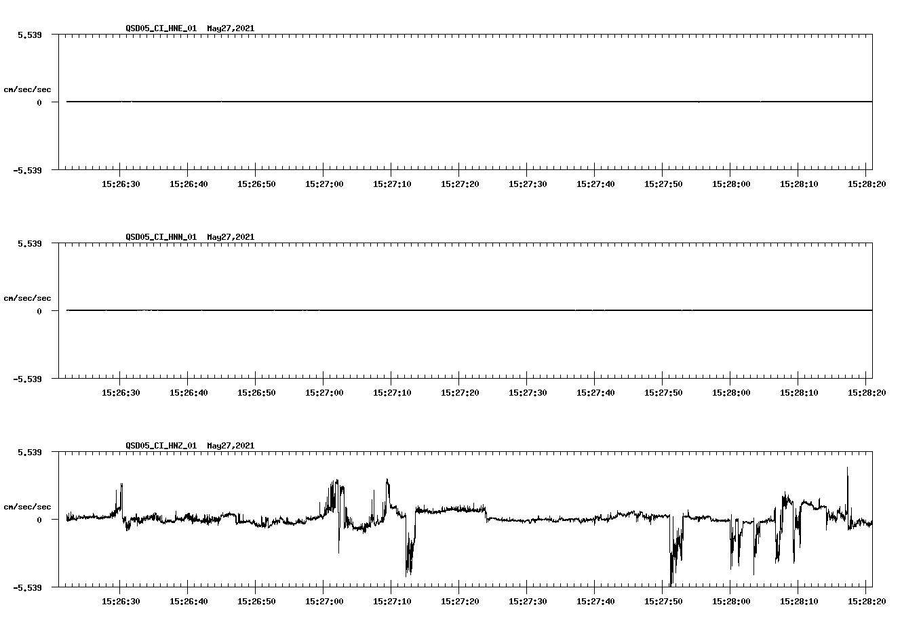The image size is (921, 626).
Task: Click the deep dip near 15:27:12 on HNZ
Action: click(x=408, y=562)
